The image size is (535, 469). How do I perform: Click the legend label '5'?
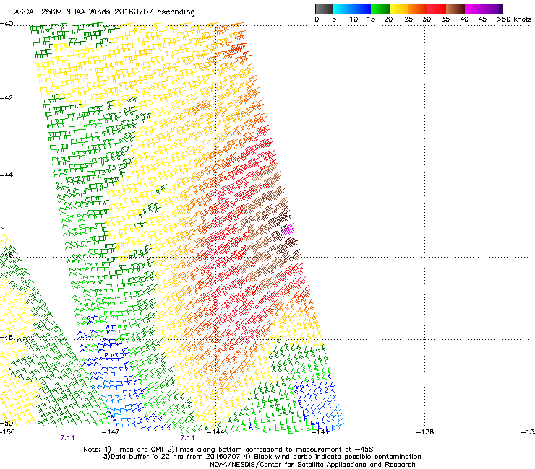[334, 19]
